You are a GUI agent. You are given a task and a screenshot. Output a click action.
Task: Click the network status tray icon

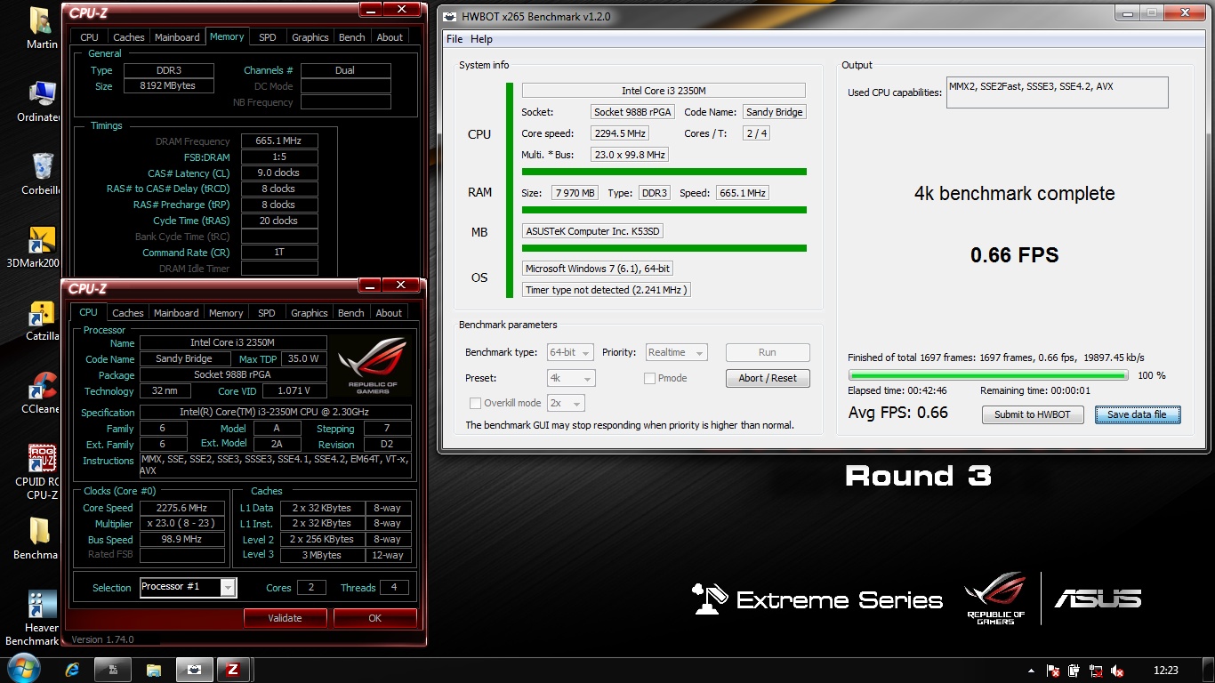(x=1096, y=671)
